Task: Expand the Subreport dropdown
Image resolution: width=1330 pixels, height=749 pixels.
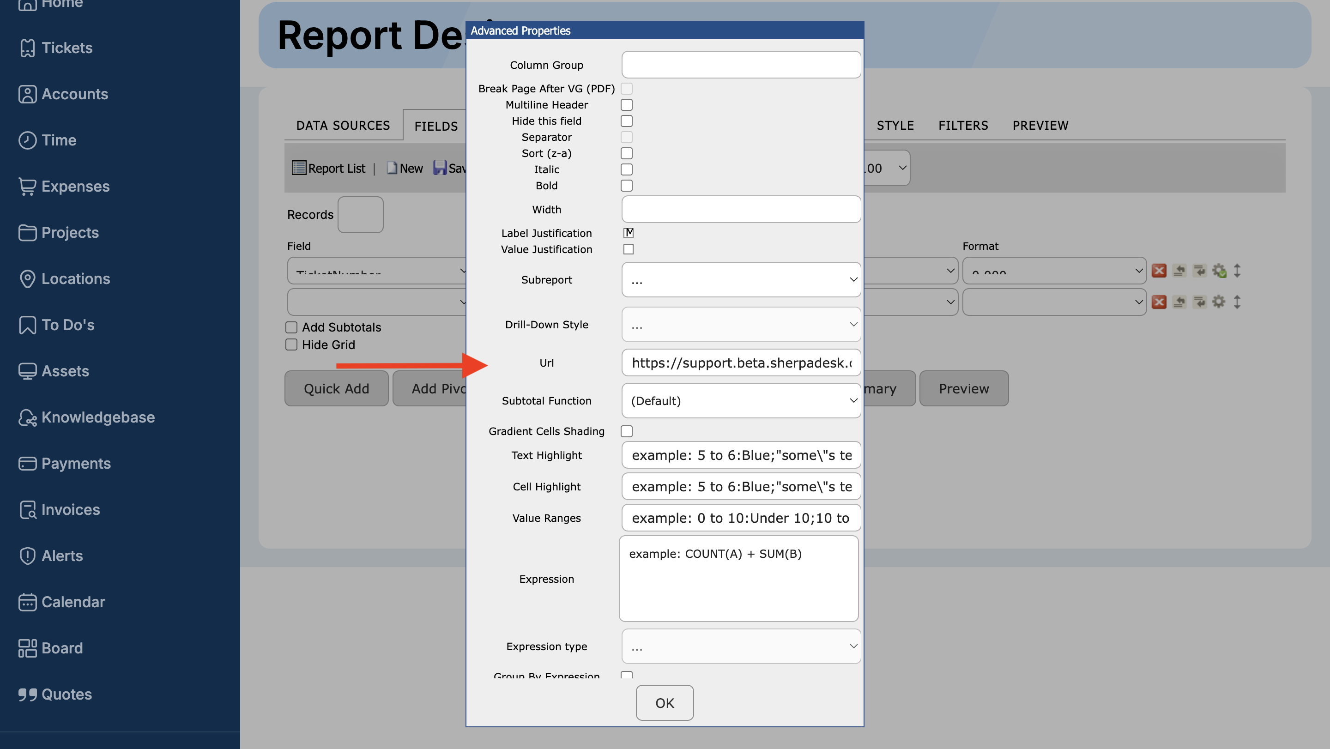Action: (740, 280)
